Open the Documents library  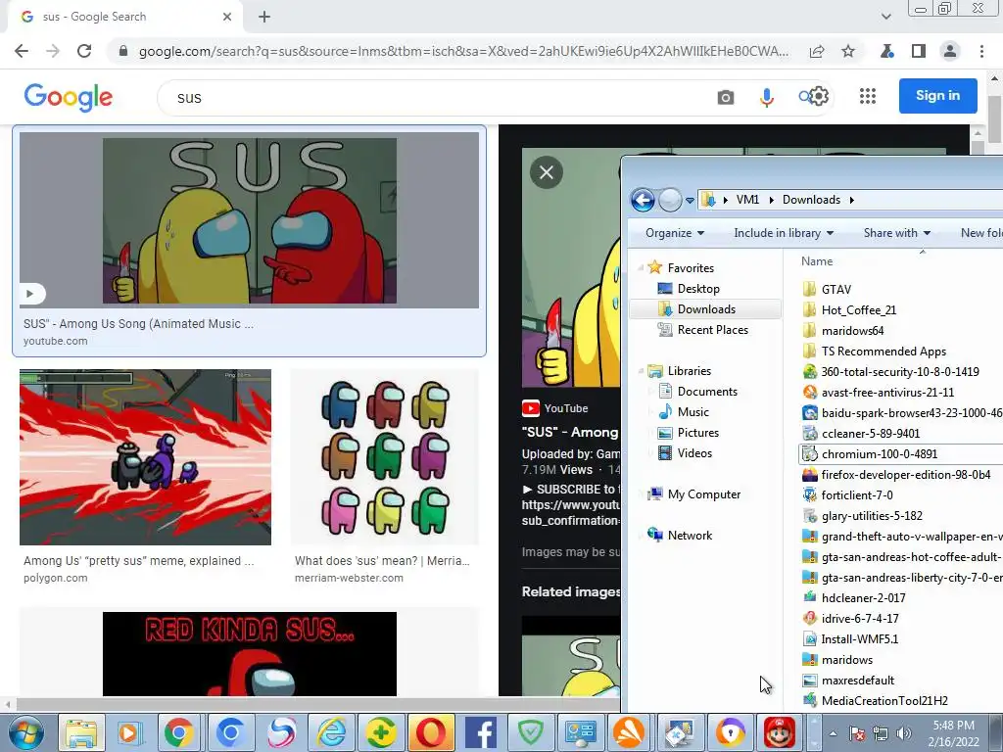pyautogui.click(x=707, y=392)
